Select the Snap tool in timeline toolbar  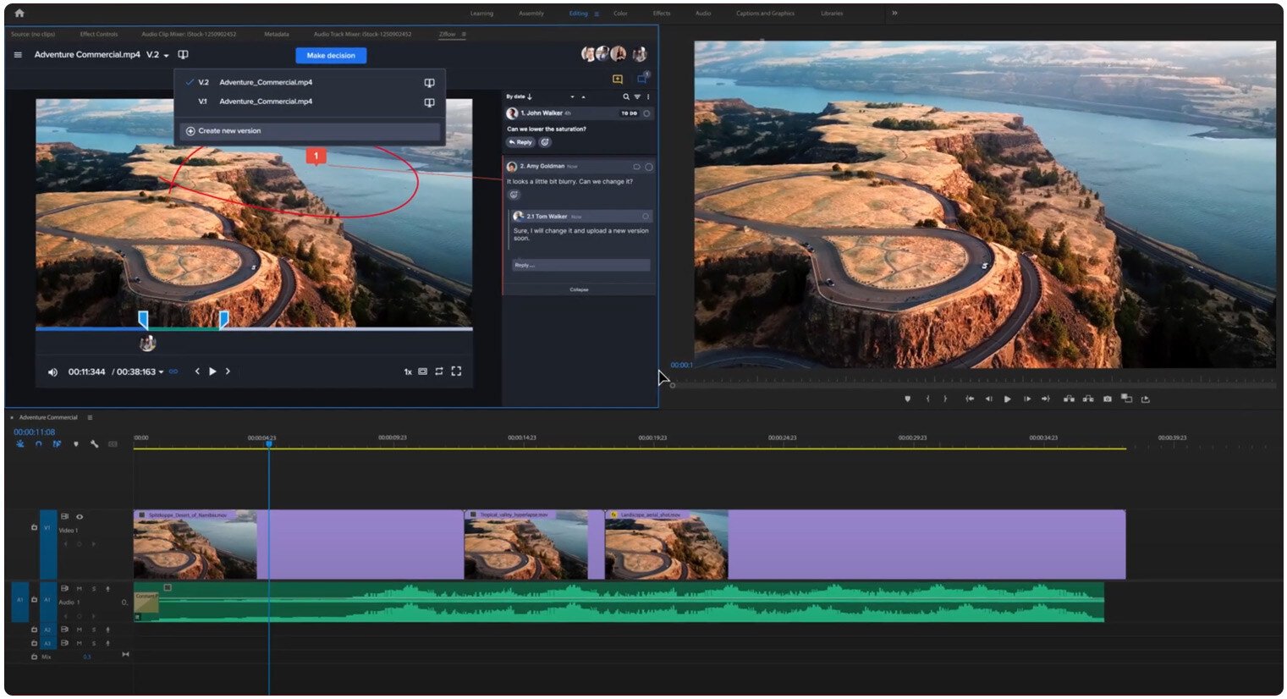[x=39, y=443]
